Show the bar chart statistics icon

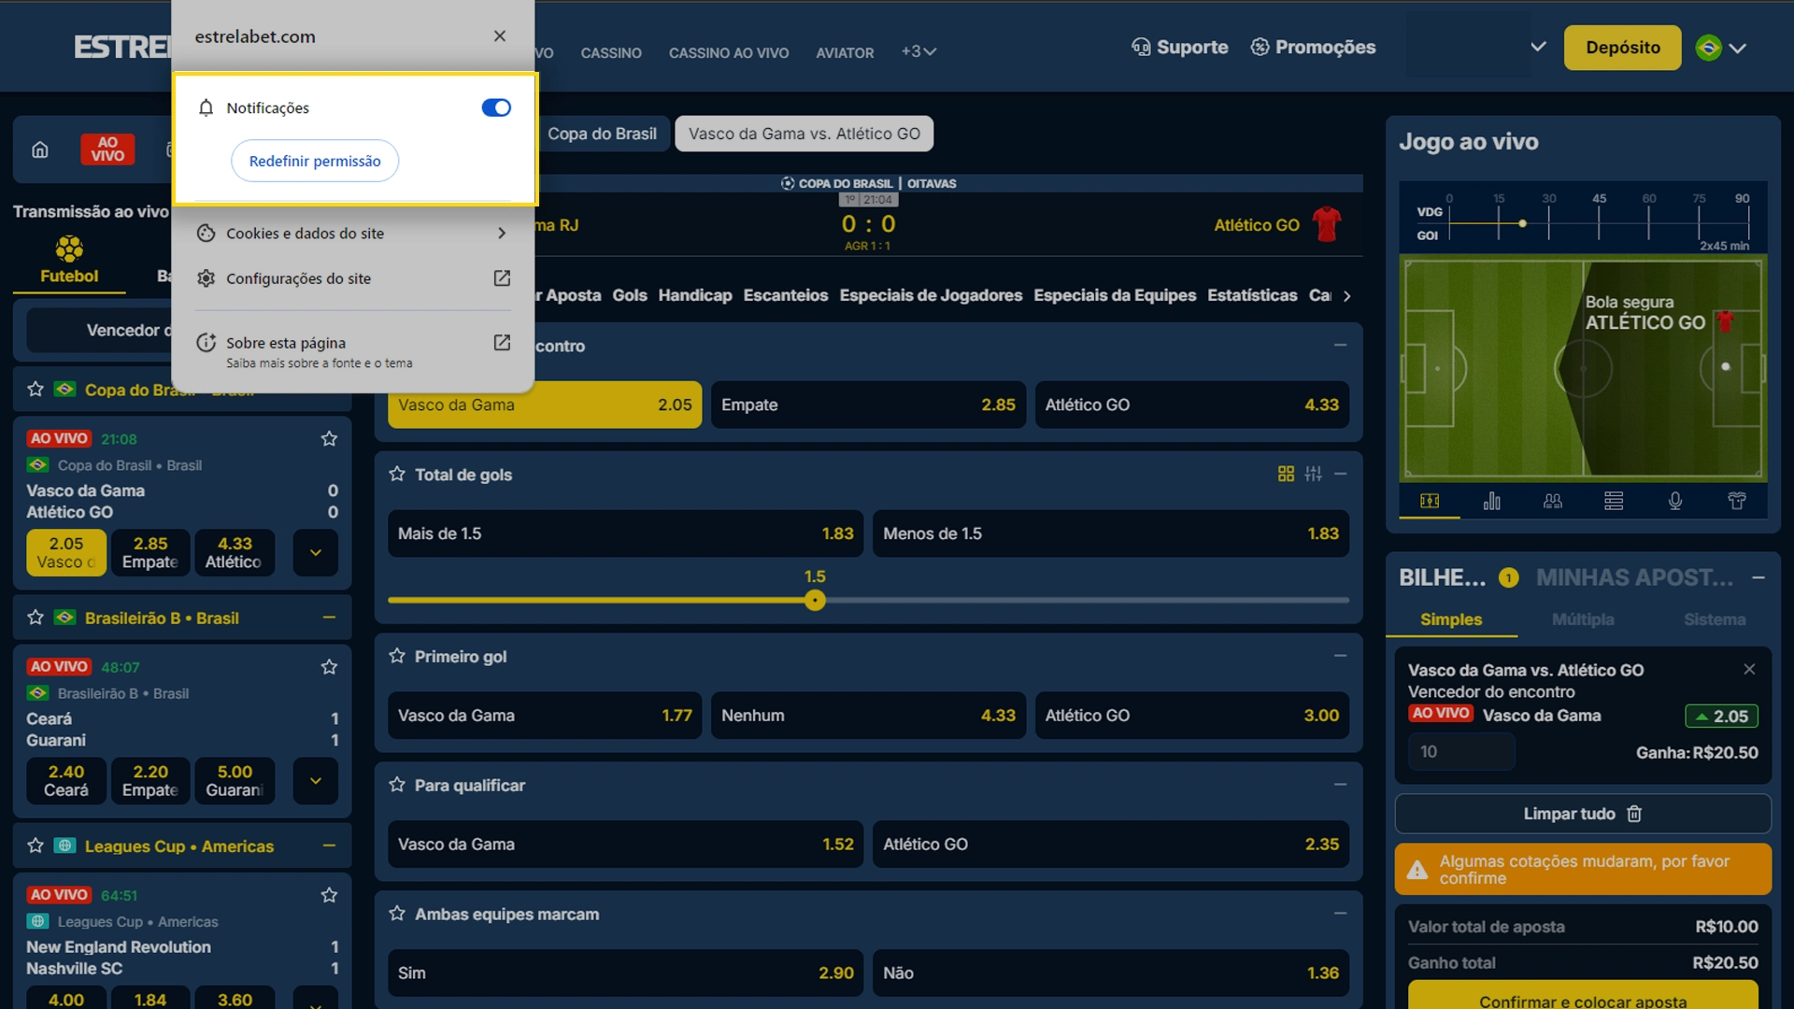pyautogui.click(x=1491, y=501)
